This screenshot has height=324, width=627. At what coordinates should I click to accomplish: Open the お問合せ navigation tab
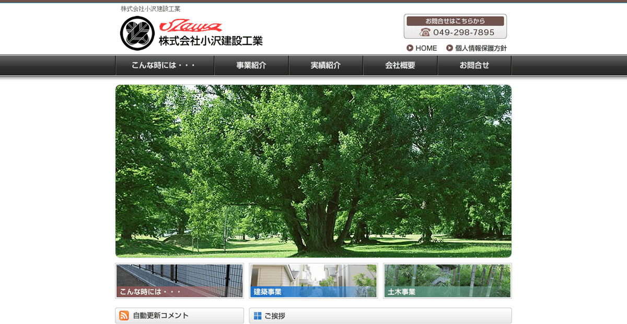point(474,65)
